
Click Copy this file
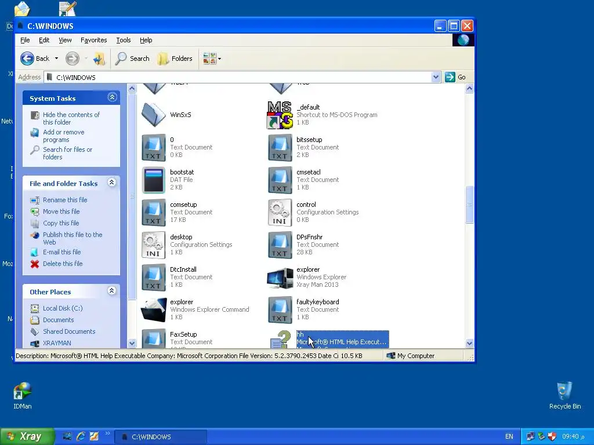(60, 223)
